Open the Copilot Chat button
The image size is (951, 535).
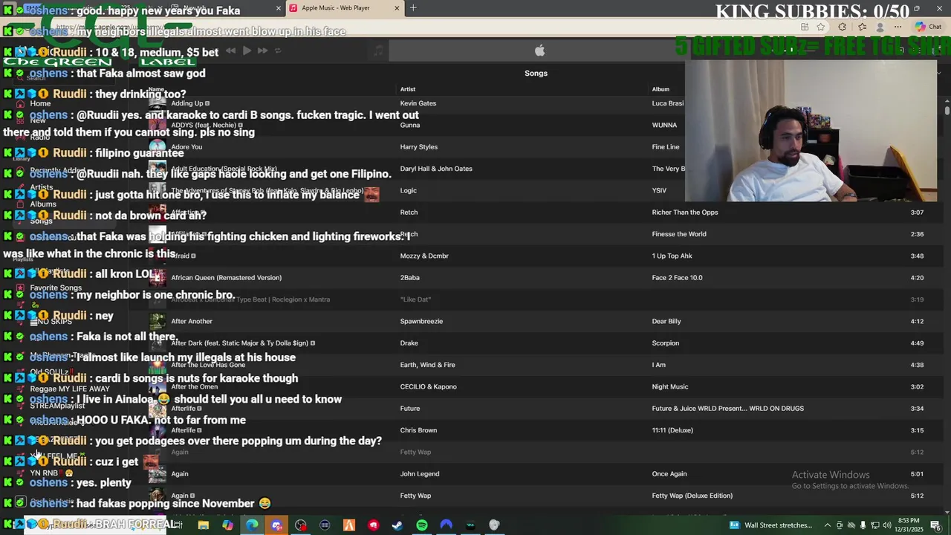(928, 27)
